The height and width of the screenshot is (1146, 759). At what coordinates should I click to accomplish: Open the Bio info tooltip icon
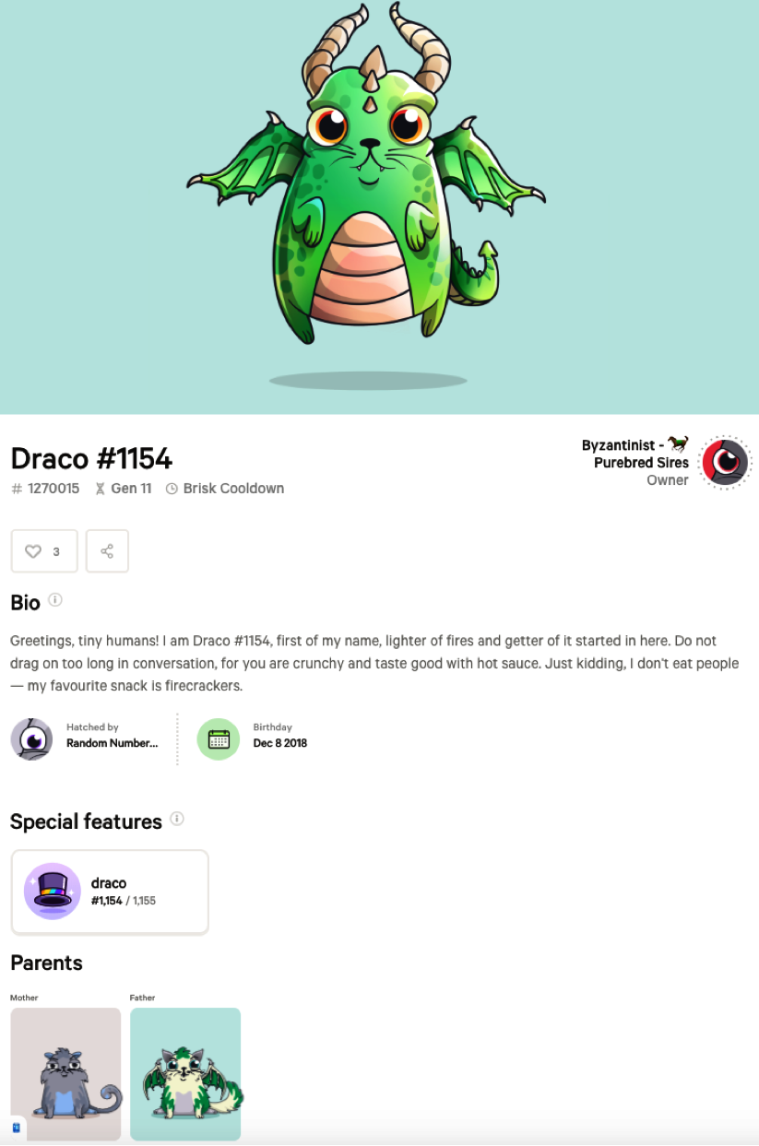pyautogui.click(x=55, y=600)
